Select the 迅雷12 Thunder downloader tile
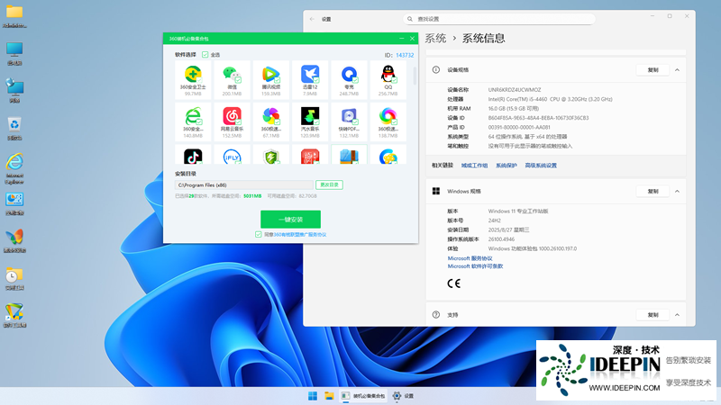The height and width of the screenshot is (405, 721). point(310,80)
